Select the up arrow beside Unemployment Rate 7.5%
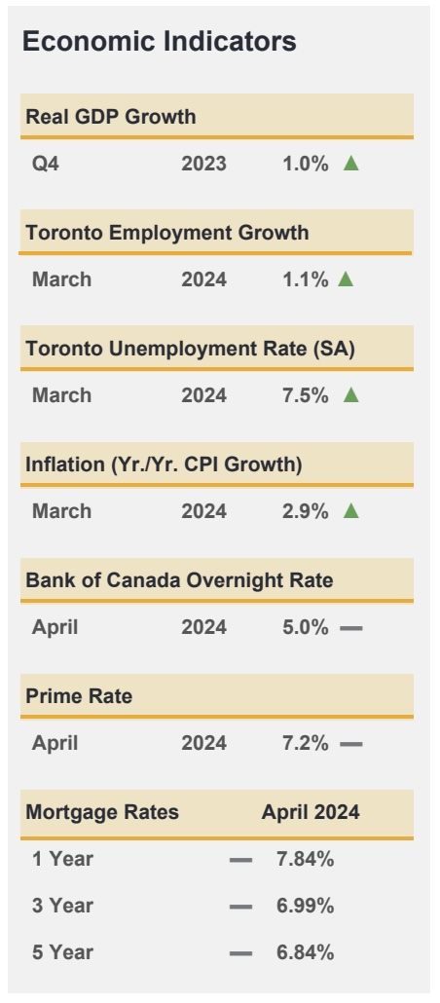Image resolution: width=440 pixels, height=1003 pixels. 351,394
